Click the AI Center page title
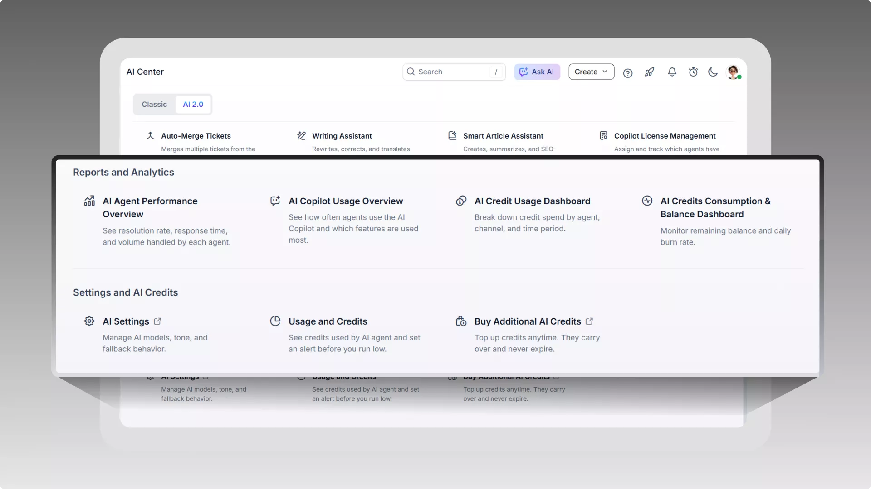 pos(145,72)
